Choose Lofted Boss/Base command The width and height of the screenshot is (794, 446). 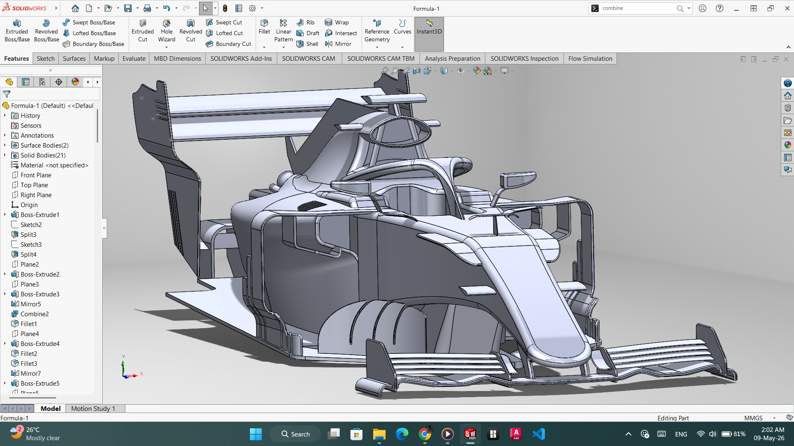pos(89,33)
